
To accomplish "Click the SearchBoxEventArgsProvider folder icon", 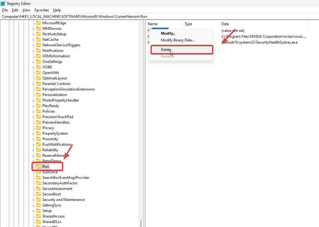I will click(x=38, y=178).
